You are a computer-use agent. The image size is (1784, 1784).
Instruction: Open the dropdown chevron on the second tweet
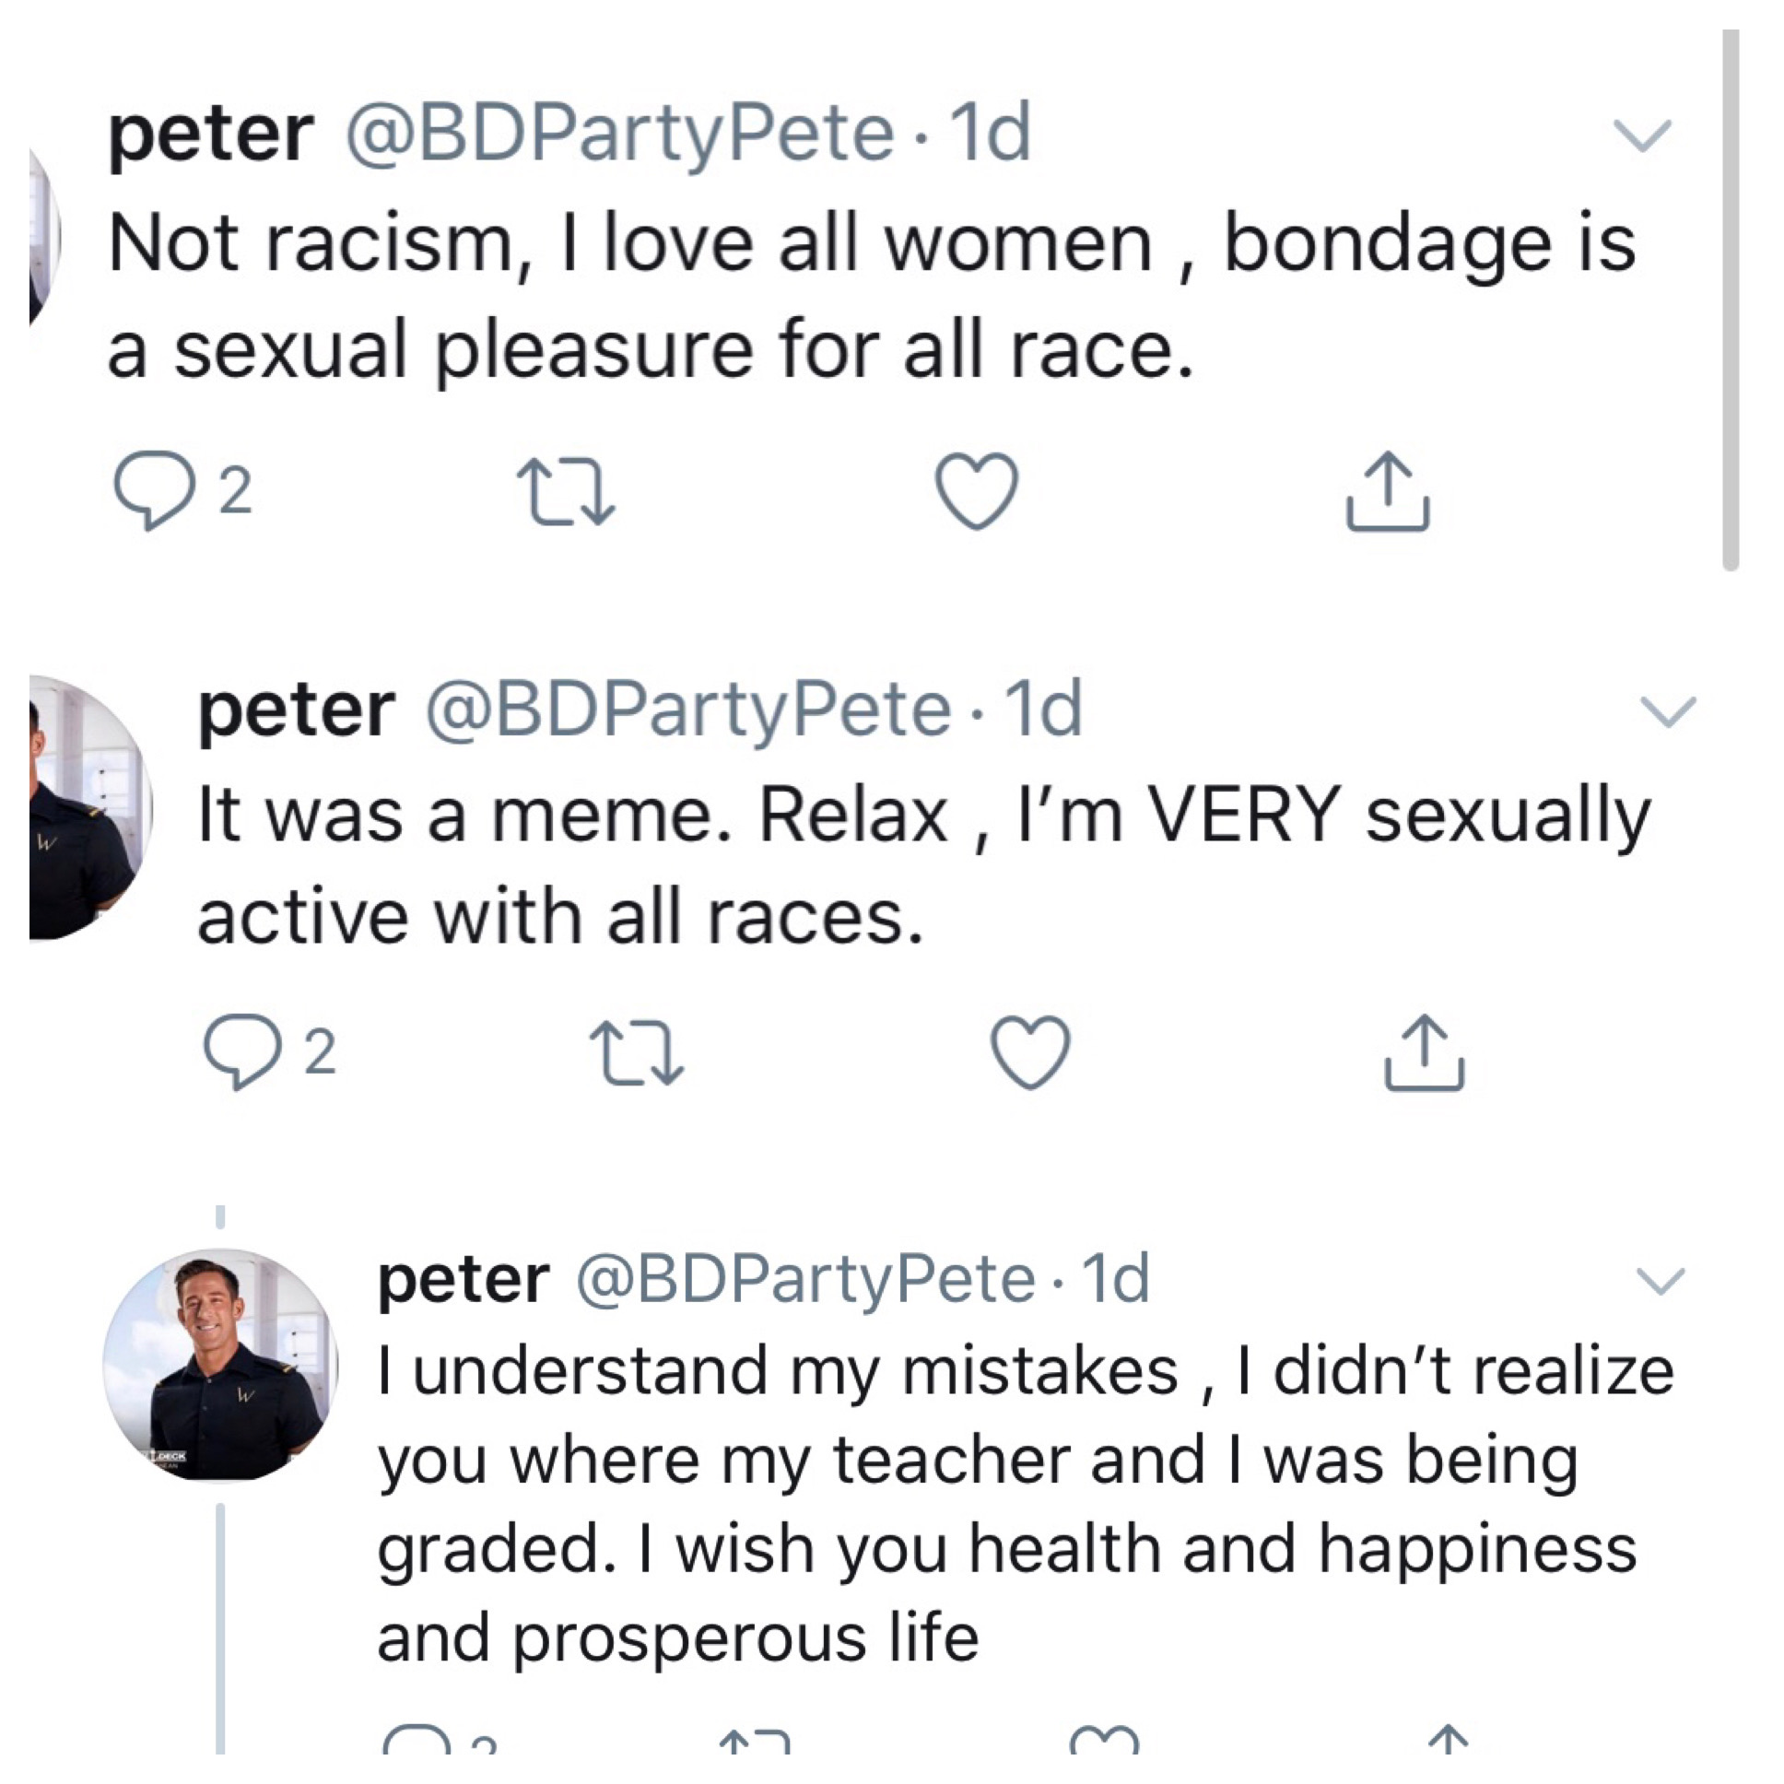pyautogui.click(x=1672, y=711)
